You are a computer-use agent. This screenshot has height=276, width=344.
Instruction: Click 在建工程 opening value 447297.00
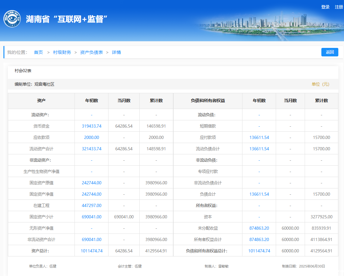tap(92, 205)
